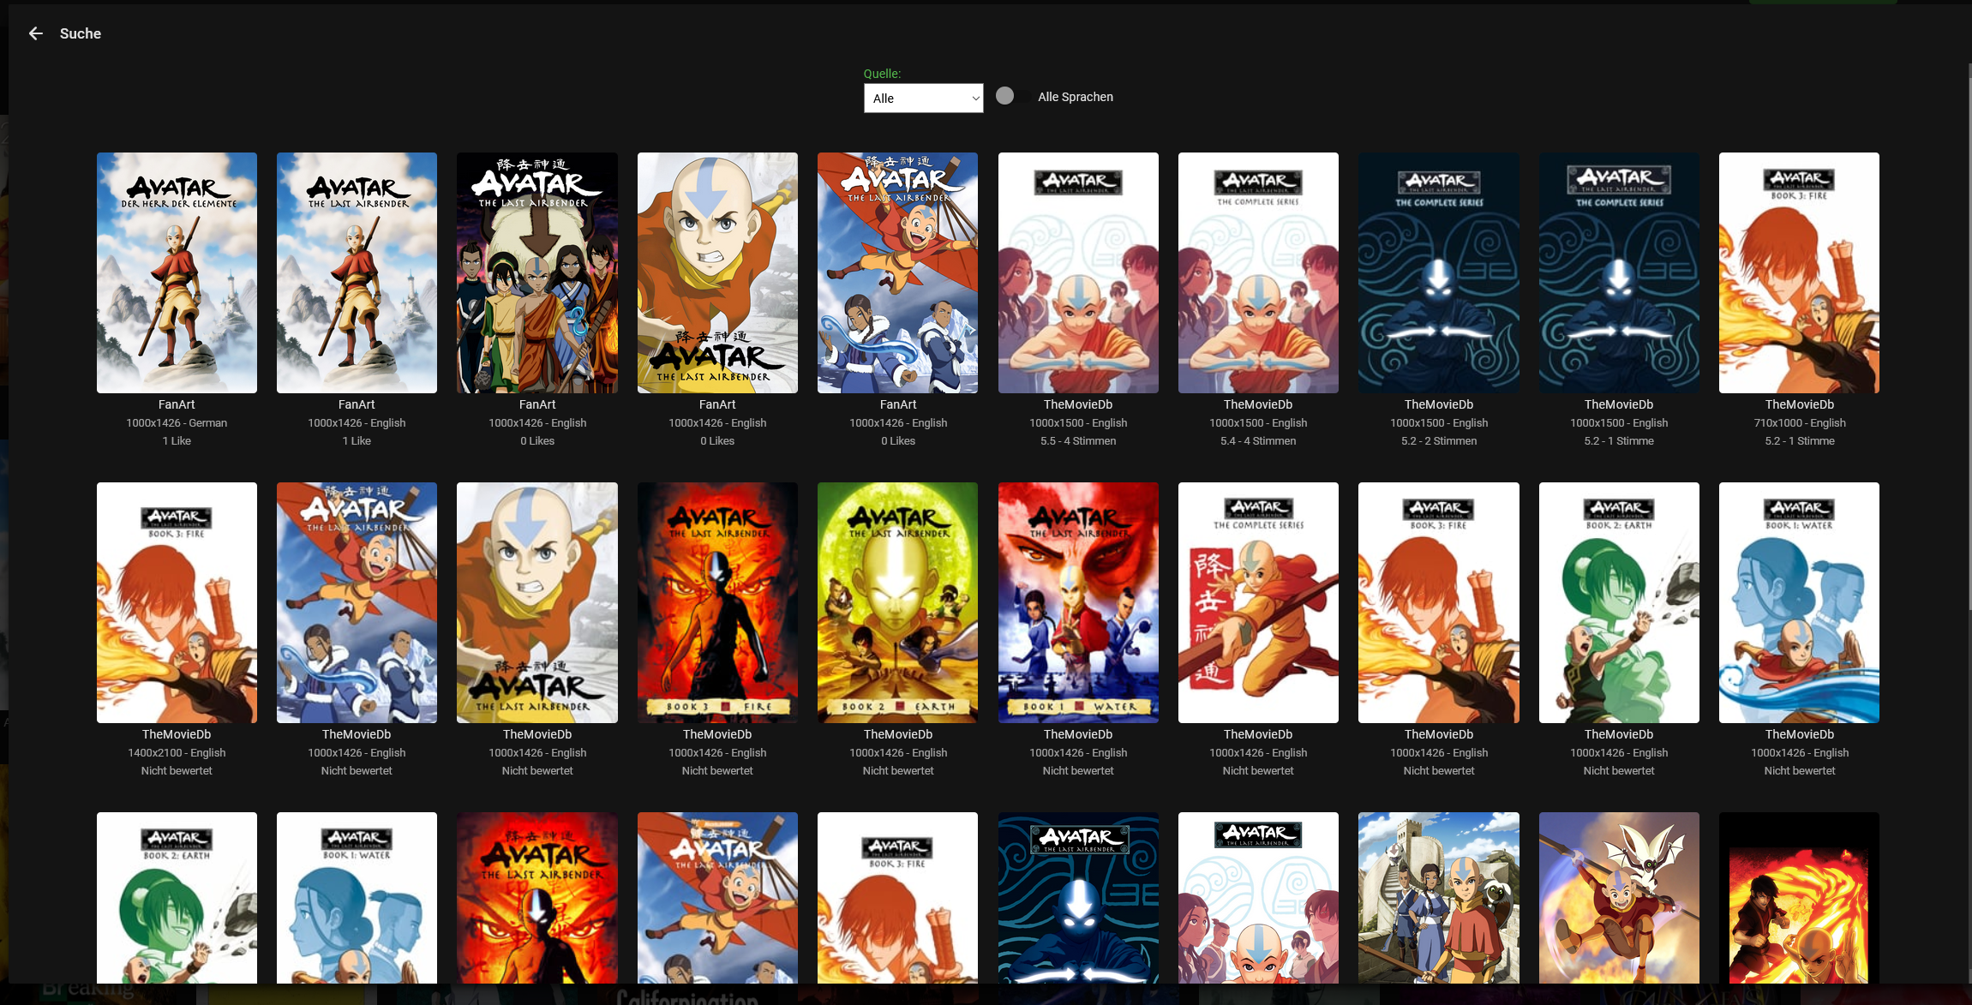Select Complete Series poster with red Chinese characters
Image resolution: width=1972 pixels, height=1005 pixels.
tap(1258, 602)
